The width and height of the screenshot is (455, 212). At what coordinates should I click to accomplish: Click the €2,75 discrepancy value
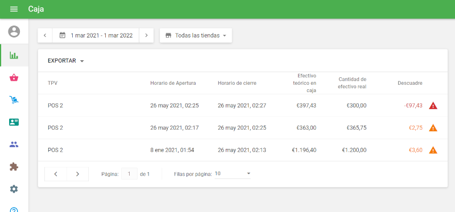click(416, 128)
